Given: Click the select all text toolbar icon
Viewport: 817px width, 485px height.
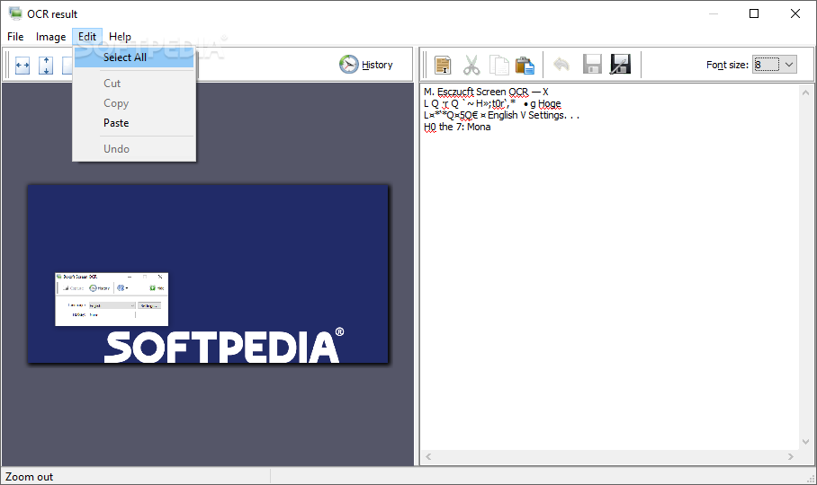Looking at the screenshot, I should pyautogui.click(x=443, y=65).
